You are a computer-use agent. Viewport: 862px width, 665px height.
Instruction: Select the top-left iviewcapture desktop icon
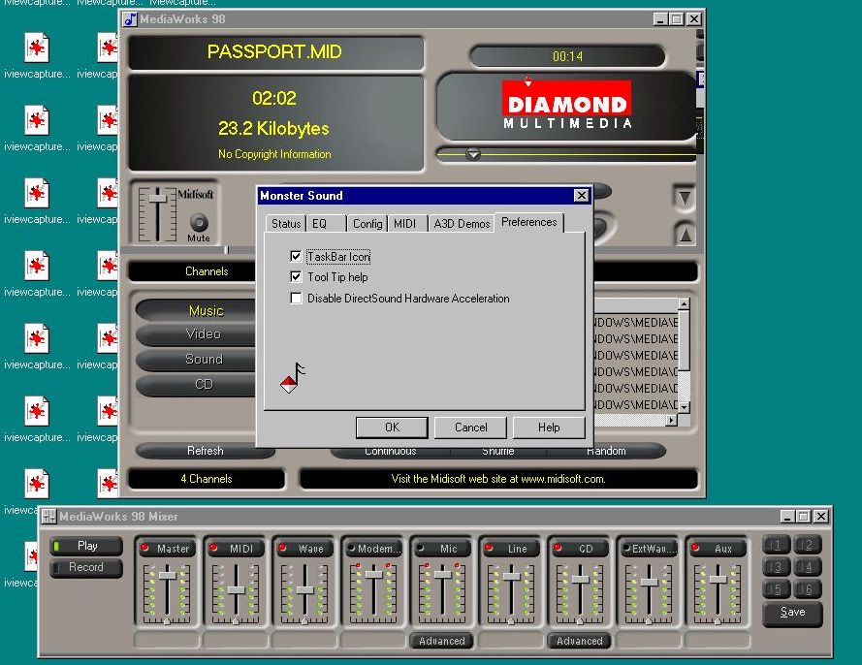click(x=36, y=55)
